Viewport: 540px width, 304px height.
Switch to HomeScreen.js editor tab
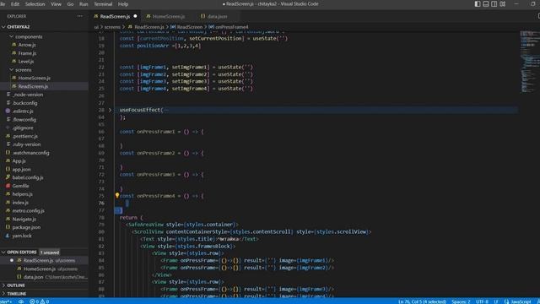(x=169, y=16)
